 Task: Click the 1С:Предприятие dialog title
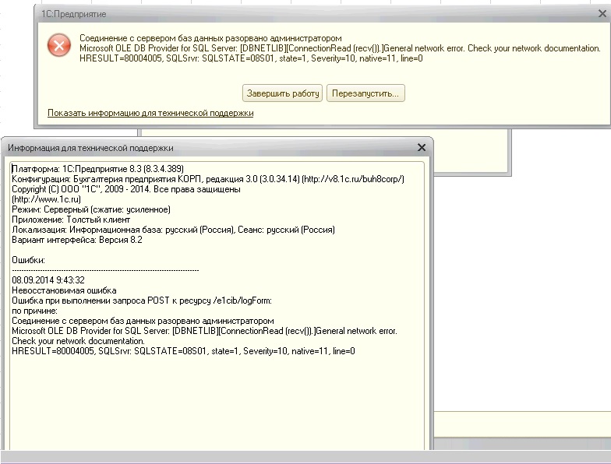pos(73,14)
